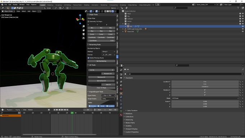The width and height of the screenshot is (245, 138).
Task: Open Export Mode 1 Obj->1 FBX dropdown
Action: coord(108,95)
